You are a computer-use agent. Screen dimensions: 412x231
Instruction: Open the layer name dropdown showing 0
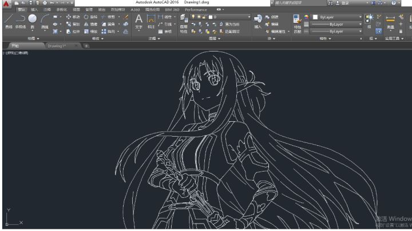(220, 17)
